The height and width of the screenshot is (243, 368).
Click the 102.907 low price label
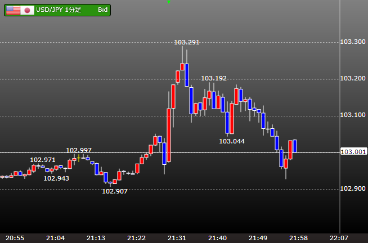[114, 191]
